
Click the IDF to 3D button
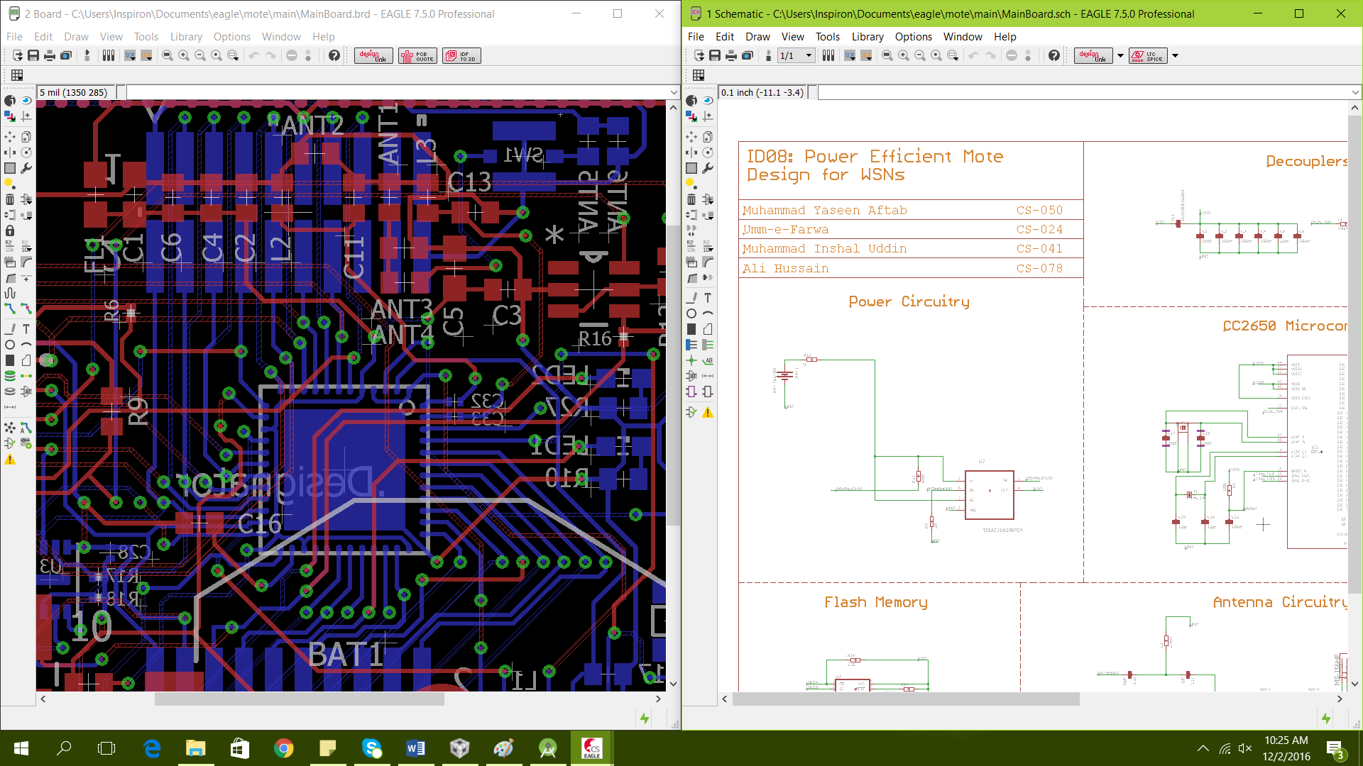click(461, 55)
